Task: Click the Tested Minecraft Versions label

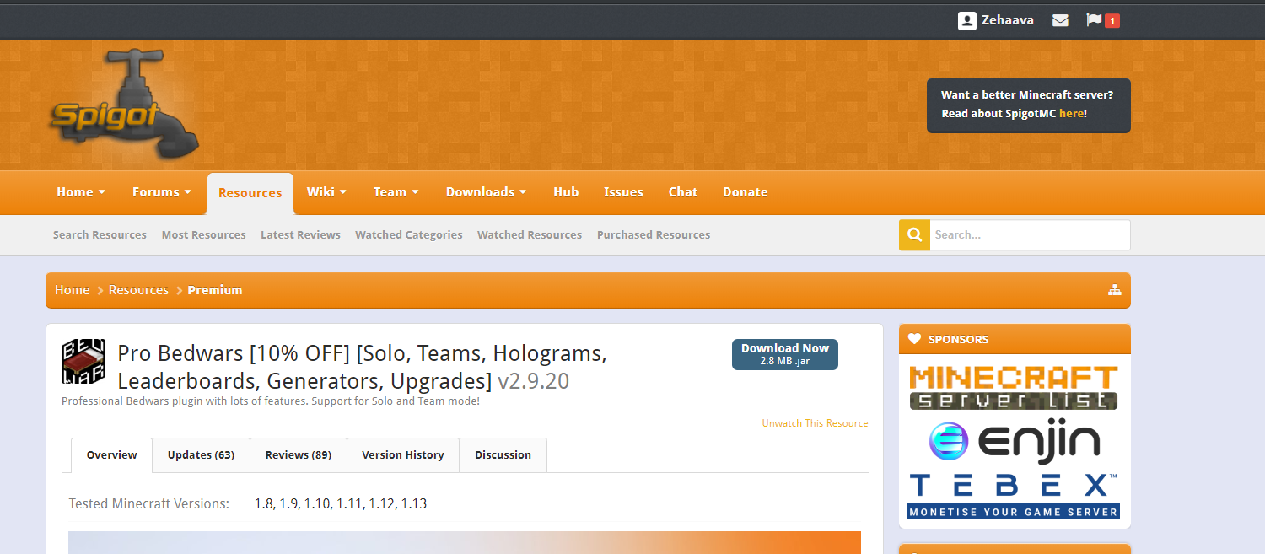Action: (148, 504)
